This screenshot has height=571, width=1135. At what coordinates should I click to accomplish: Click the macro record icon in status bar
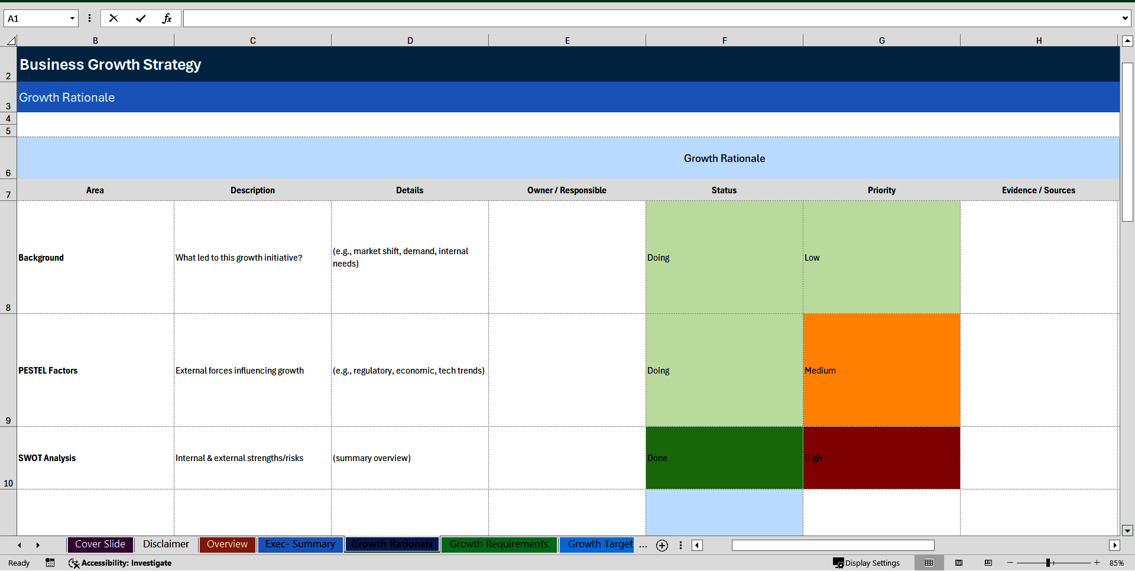point(50,563)
